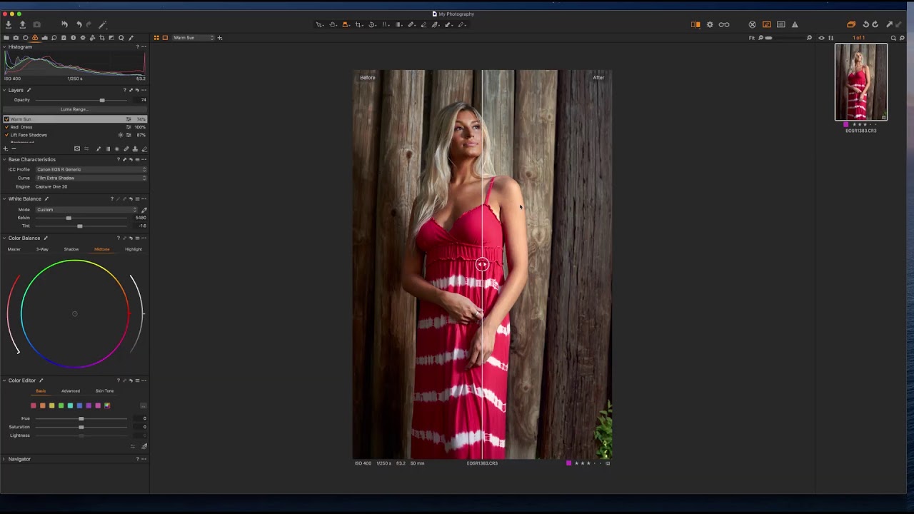This screenshot has width=914, height=514.
Task: Collapse the Base Characteristics panel
Action: (4, 159)
